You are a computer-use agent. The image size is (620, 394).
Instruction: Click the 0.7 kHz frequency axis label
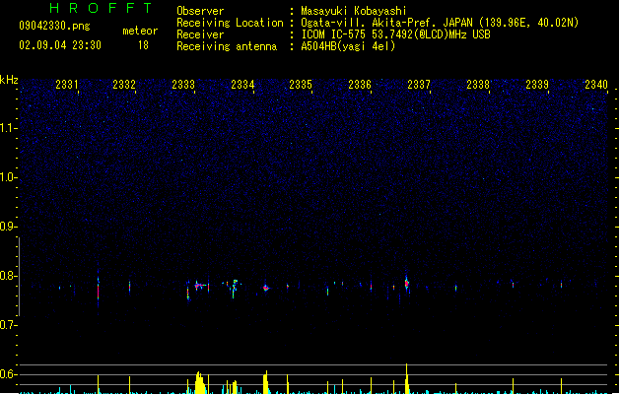coord(8,325)
